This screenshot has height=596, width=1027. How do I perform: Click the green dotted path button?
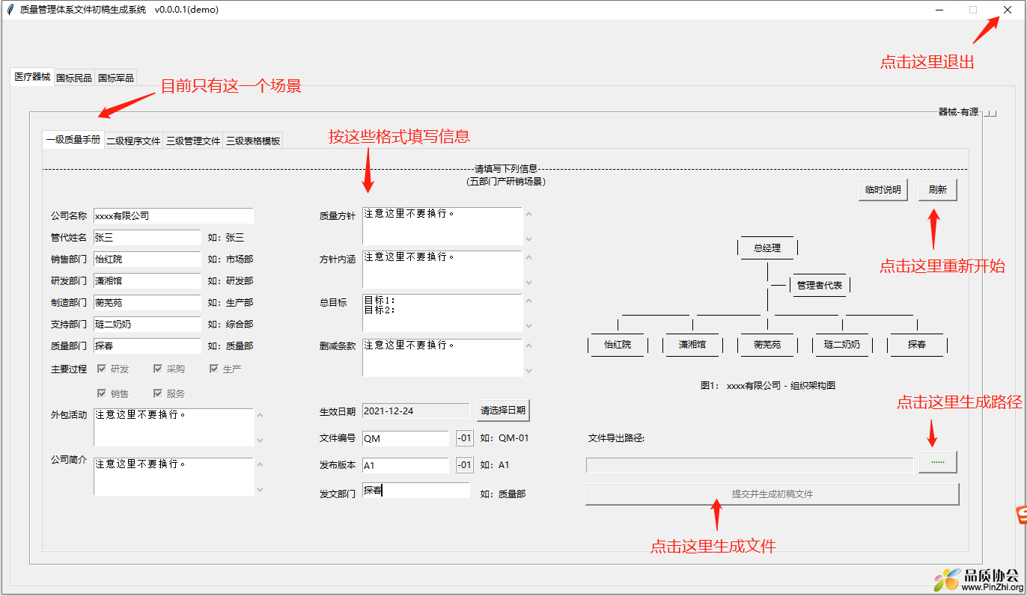[938, 462]
